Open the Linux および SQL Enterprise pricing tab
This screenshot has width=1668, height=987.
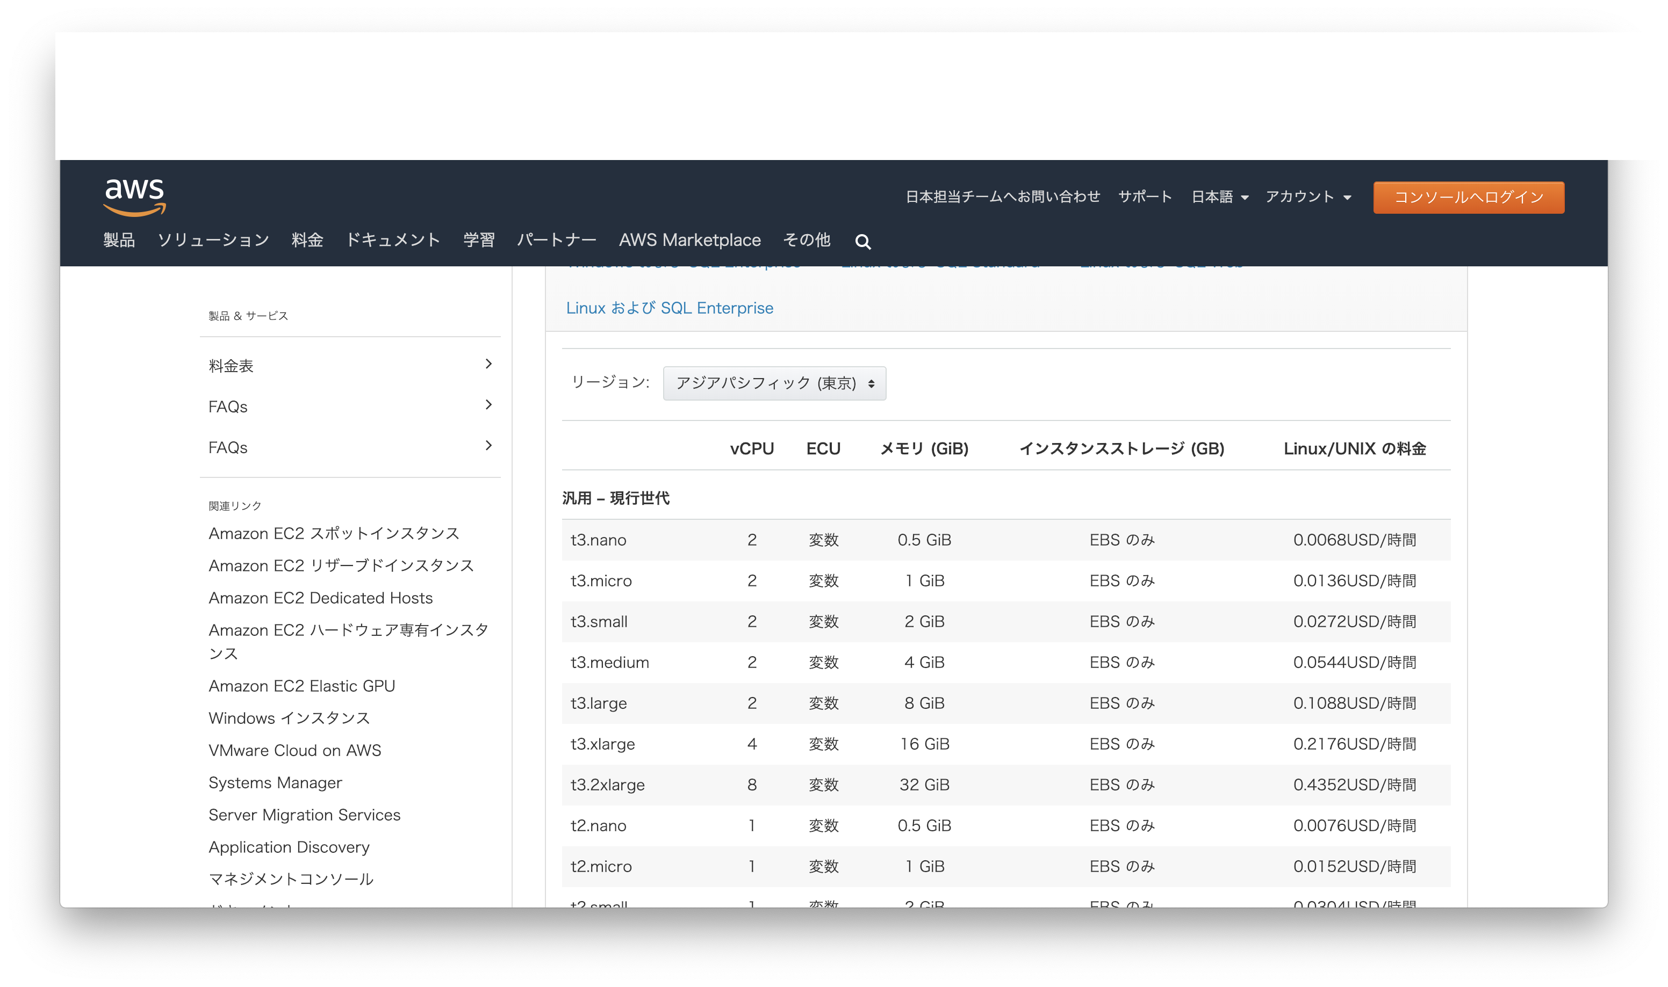tap(670, 308)
